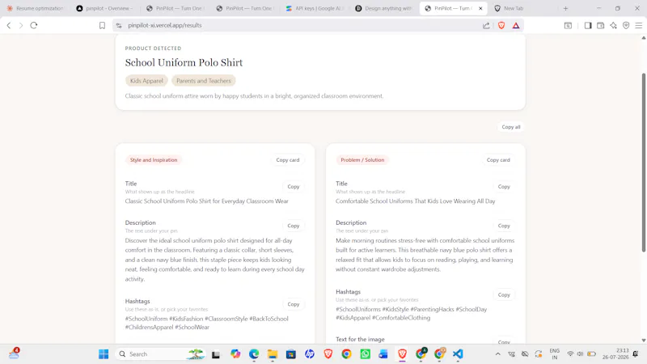Copy the Problem / Solution card

point(498,159)
